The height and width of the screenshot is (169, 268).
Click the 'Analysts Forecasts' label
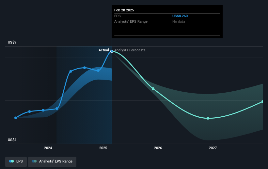point(130,50)
